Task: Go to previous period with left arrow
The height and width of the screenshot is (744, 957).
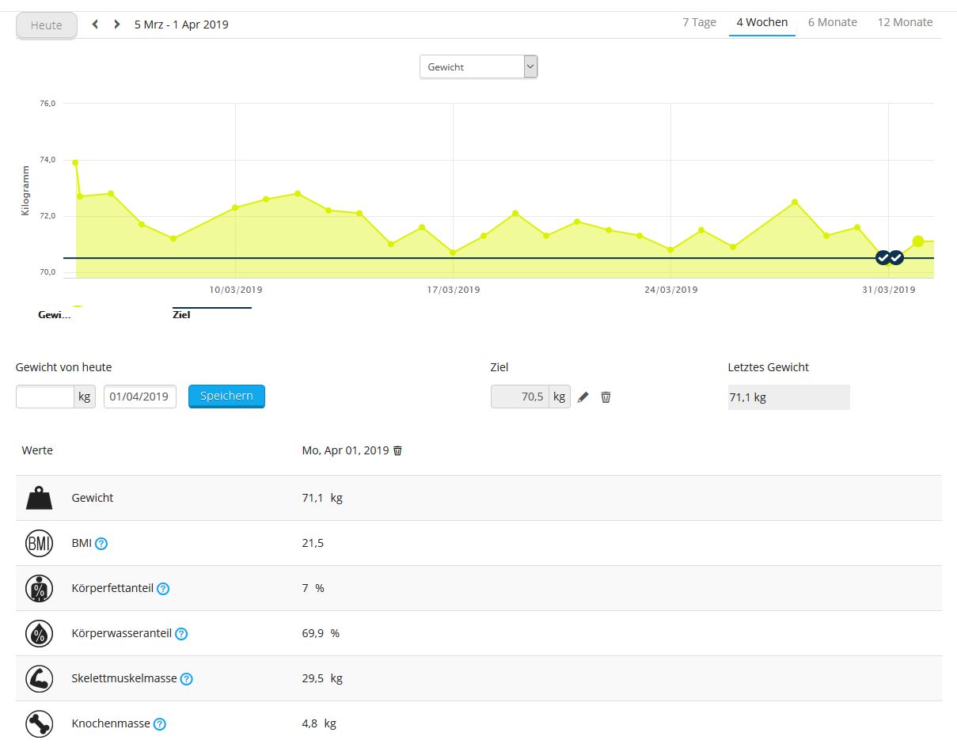Action: point(96,25)
